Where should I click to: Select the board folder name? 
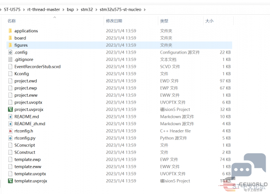pos(20,38)
